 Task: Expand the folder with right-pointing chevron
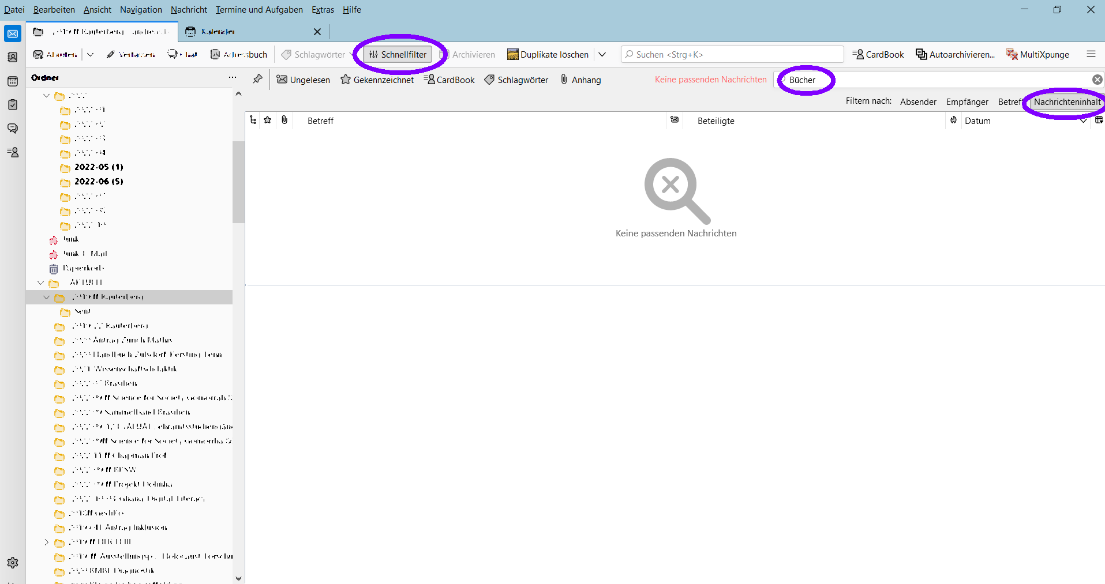(x=47, y=542)
